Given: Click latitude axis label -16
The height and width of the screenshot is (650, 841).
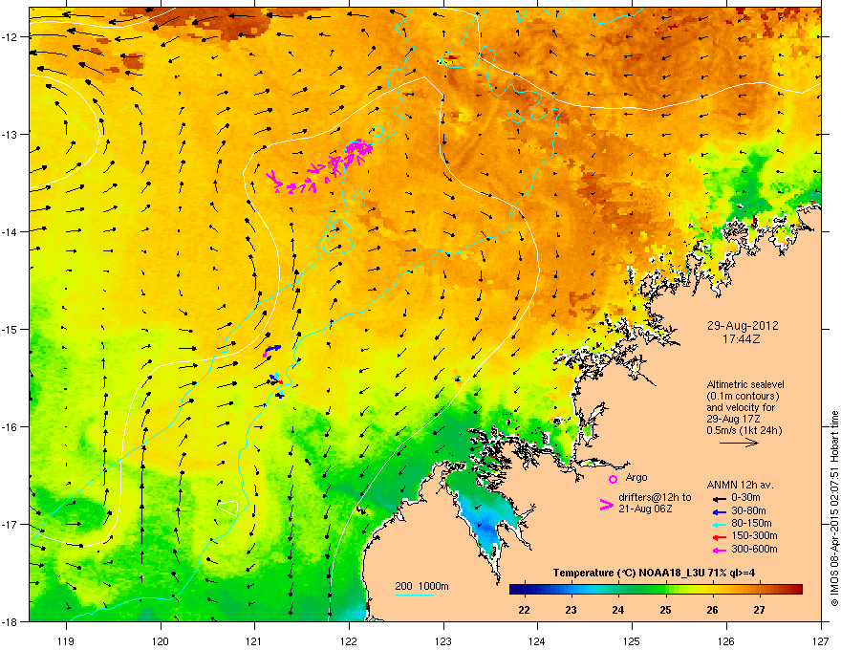Looking at the screenshot, I should click(x=10, y=427).
